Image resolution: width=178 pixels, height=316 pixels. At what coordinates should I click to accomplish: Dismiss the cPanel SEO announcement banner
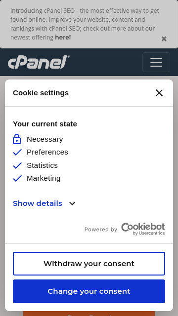coord(164,39)
